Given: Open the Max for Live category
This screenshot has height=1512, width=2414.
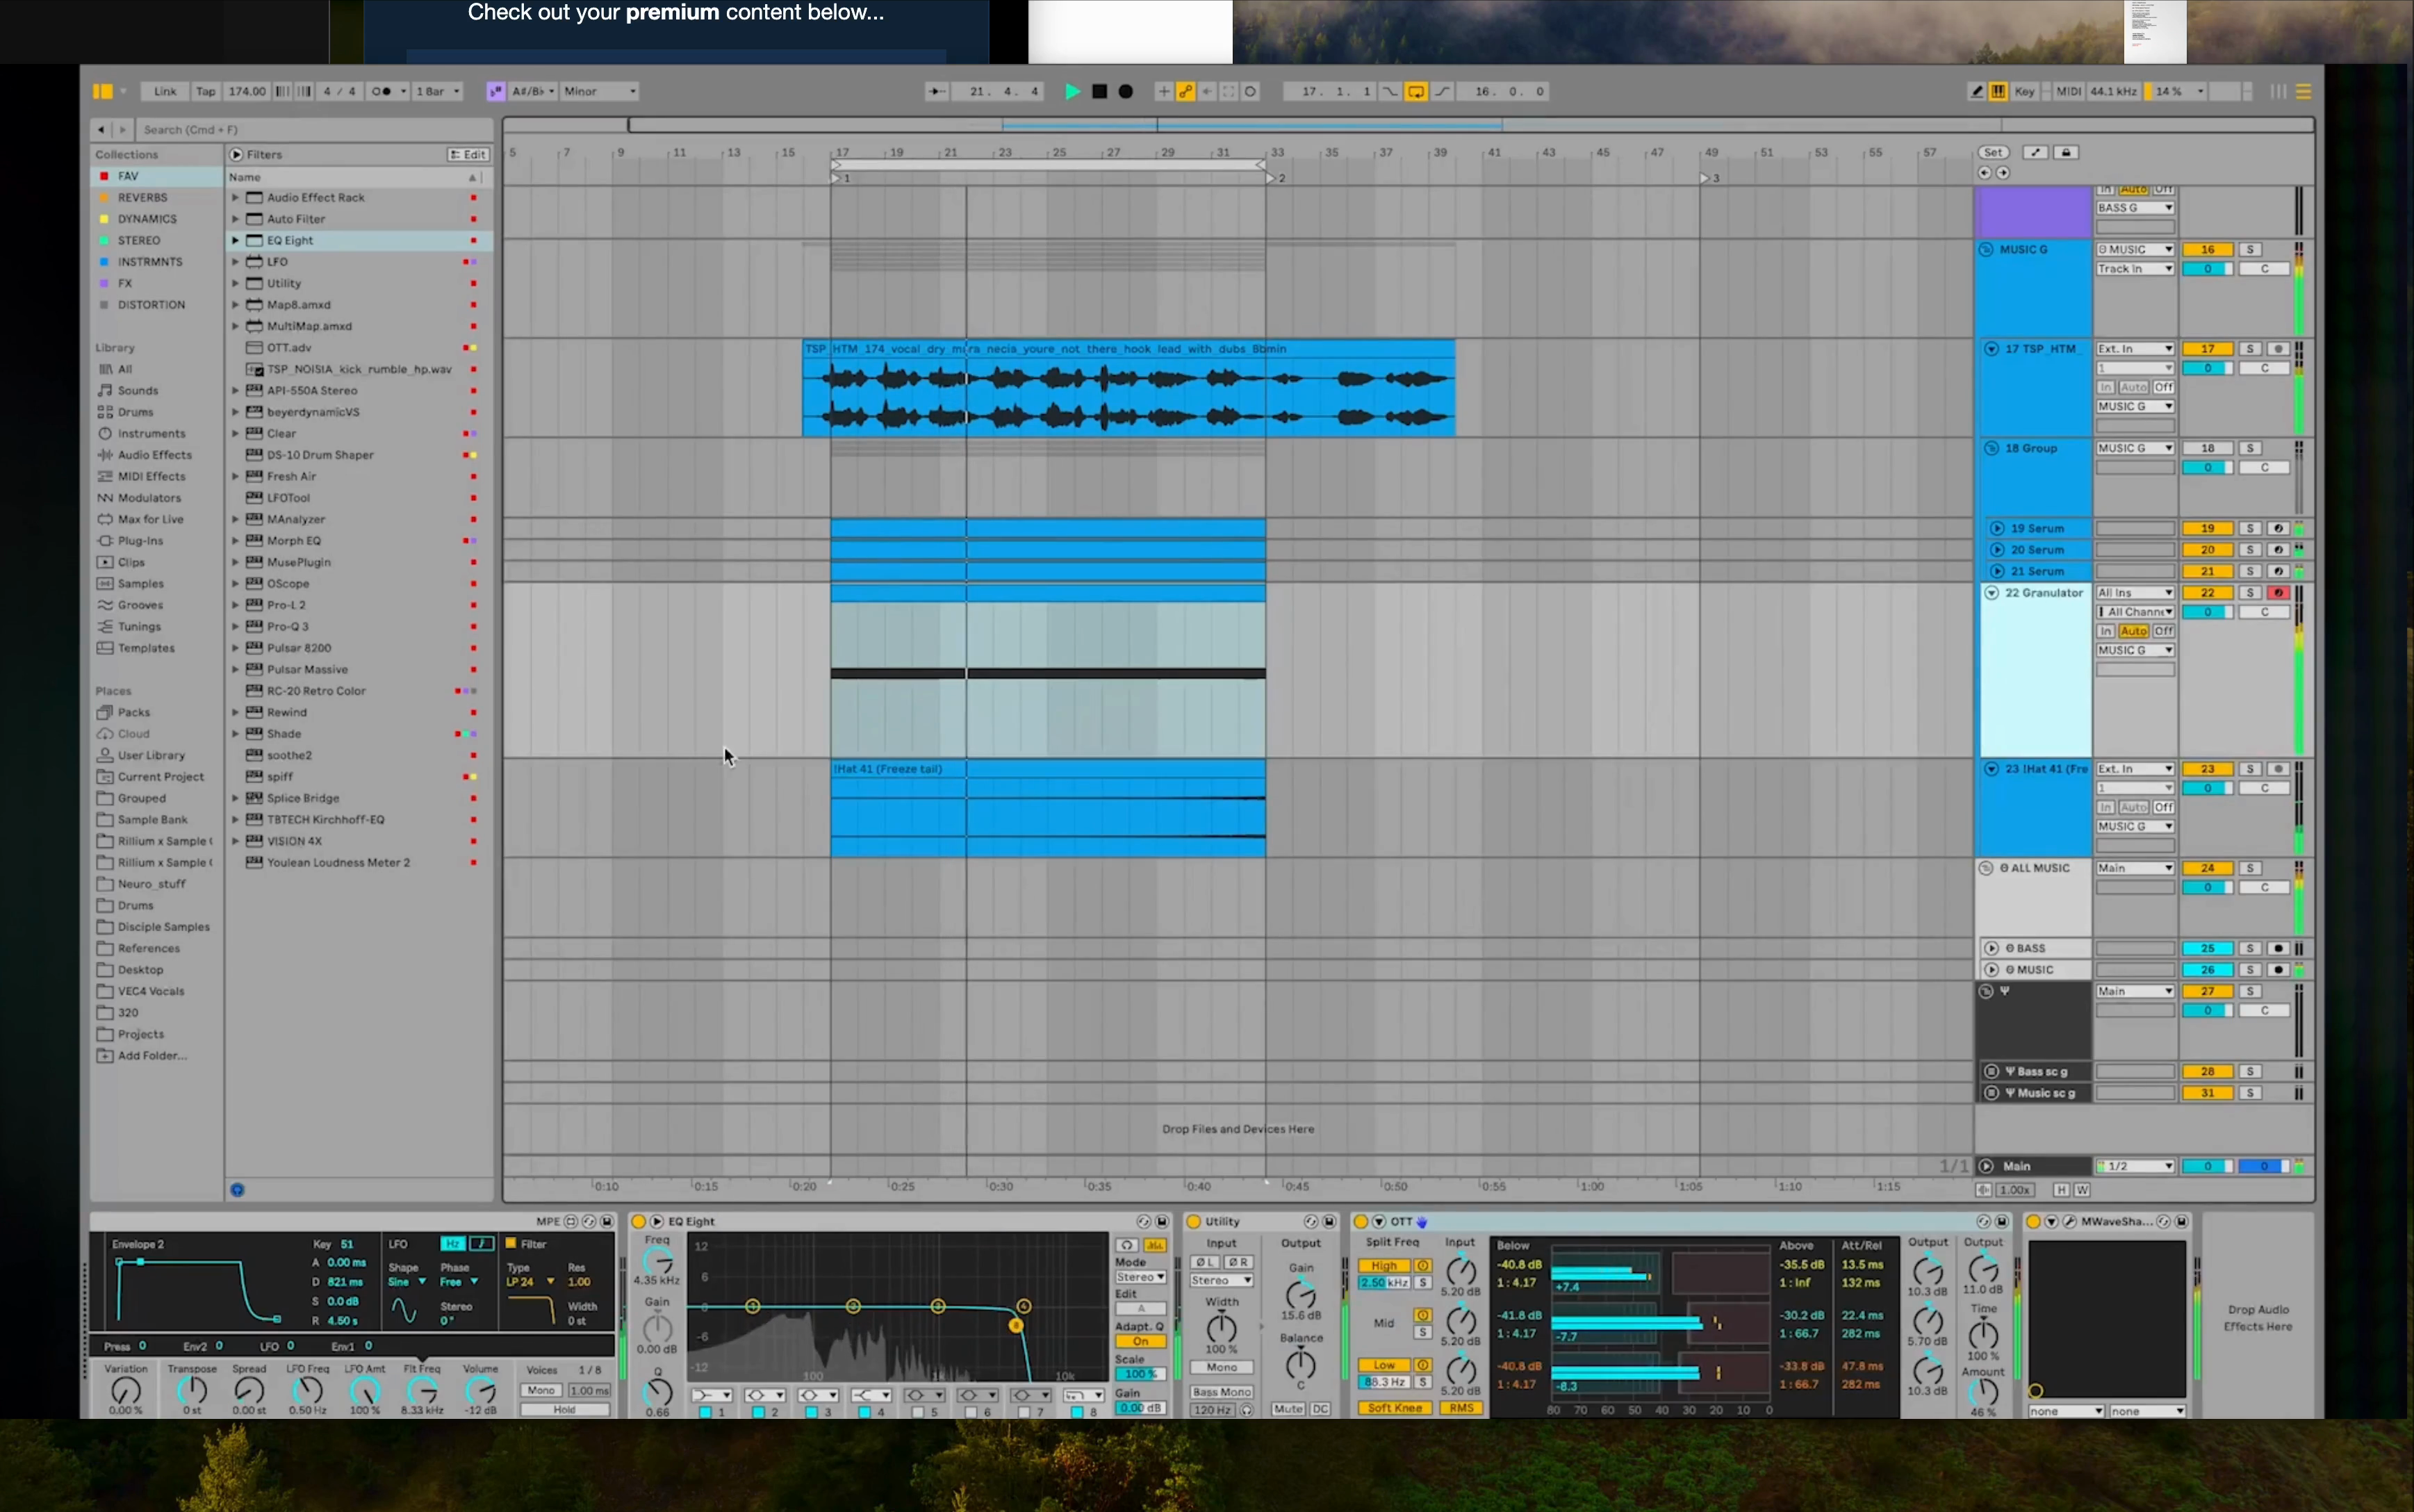Looking at the screenshot, I should click(150, 519).
